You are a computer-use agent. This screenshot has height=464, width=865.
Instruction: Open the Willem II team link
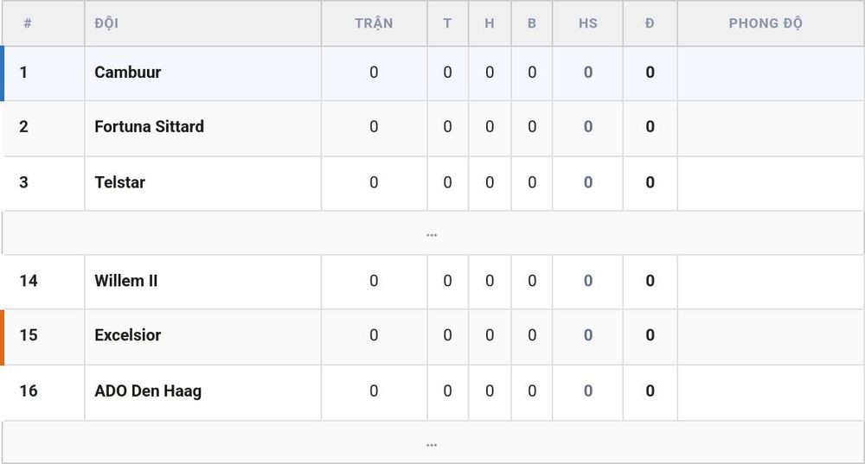pos(125,281)
